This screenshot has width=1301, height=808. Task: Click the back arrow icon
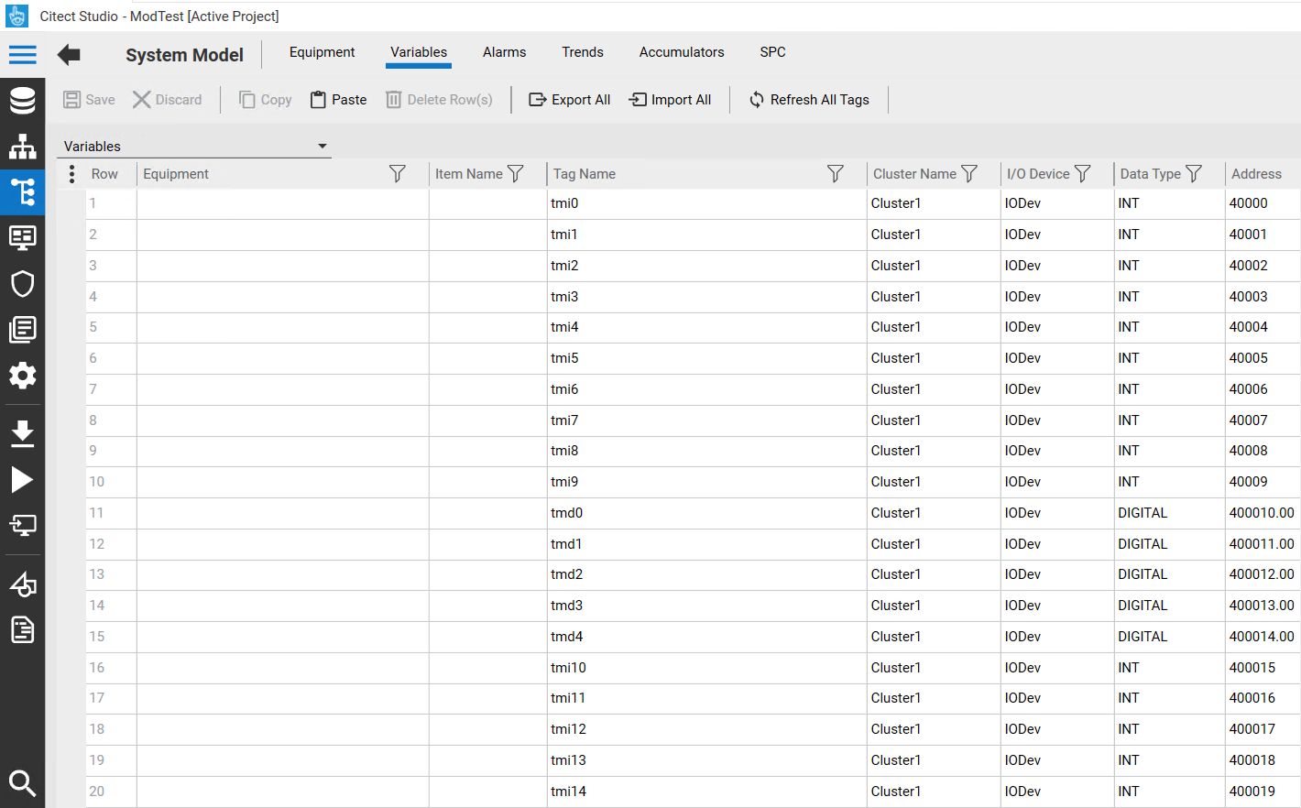(69, 55)
